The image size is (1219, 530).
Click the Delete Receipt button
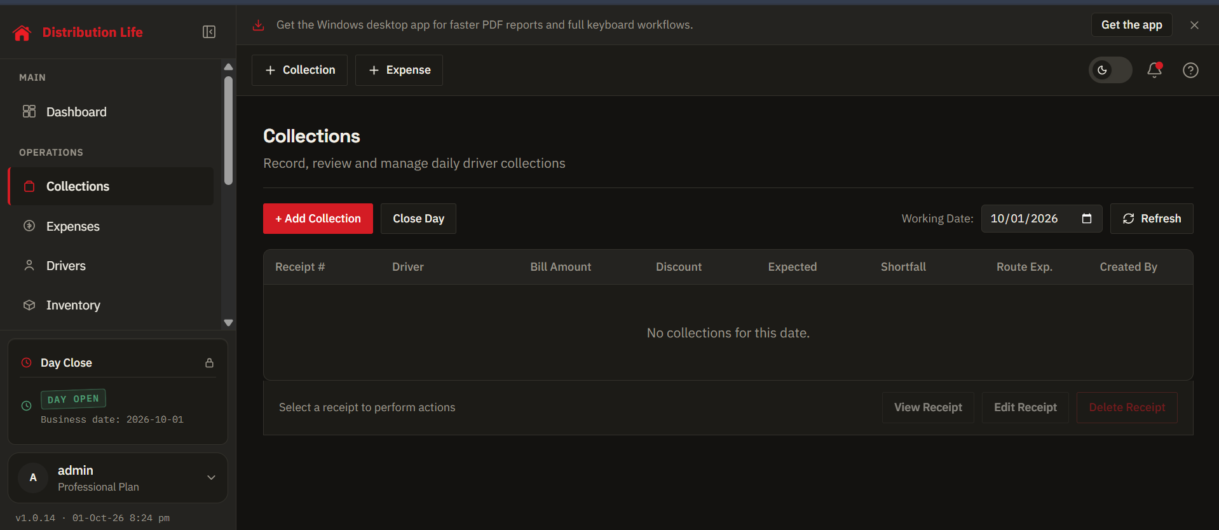point(1127,407)
